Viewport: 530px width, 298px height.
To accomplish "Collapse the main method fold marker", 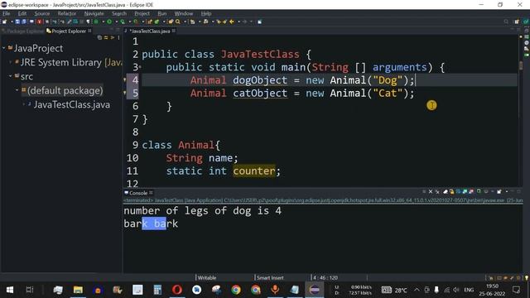I will pos(140,67).
